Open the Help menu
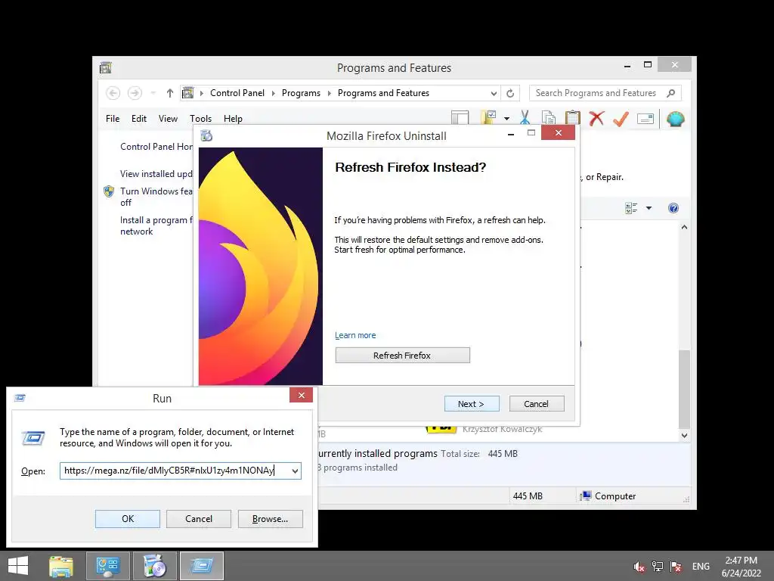The width and height of the screenshot is (774, 581). (x=233, y=119)
